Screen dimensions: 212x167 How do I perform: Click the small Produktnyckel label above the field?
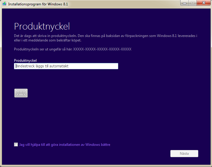click(x=25, y=61)
